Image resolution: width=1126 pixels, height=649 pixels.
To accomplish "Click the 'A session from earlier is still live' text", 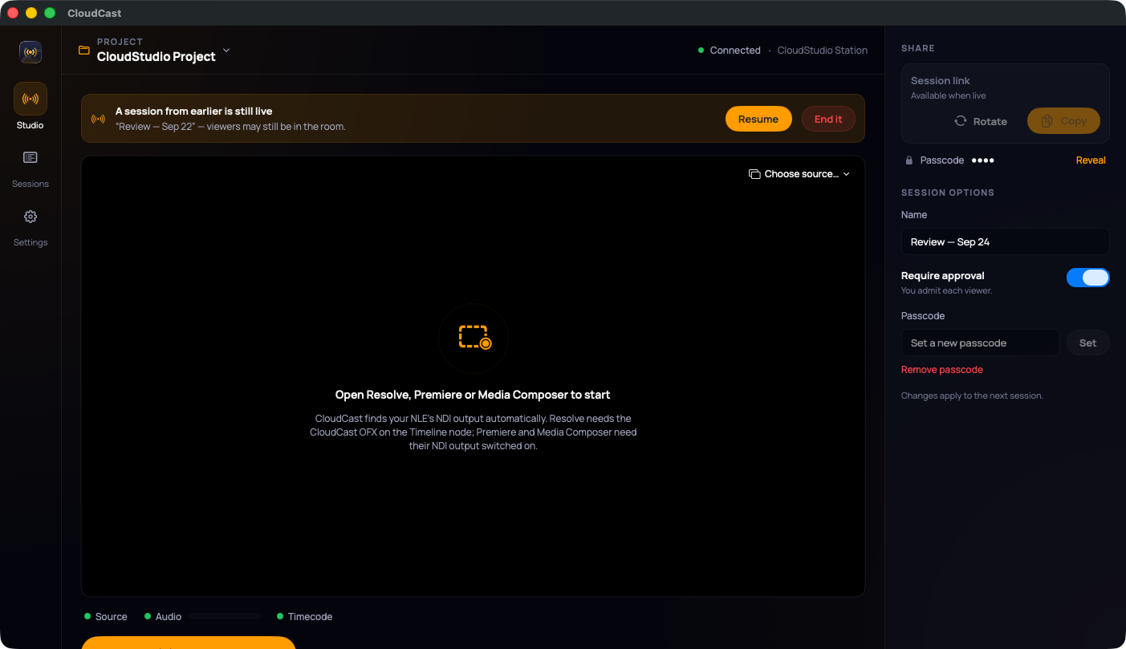I will (x=193, y=112).
